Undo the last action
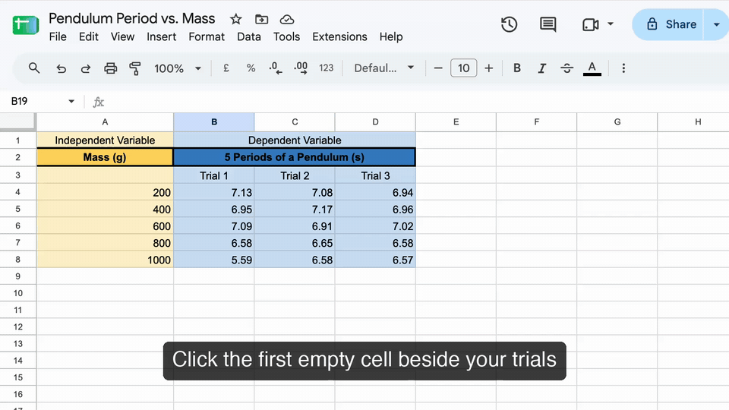This screenshot has height=410, width=729. 61,69
